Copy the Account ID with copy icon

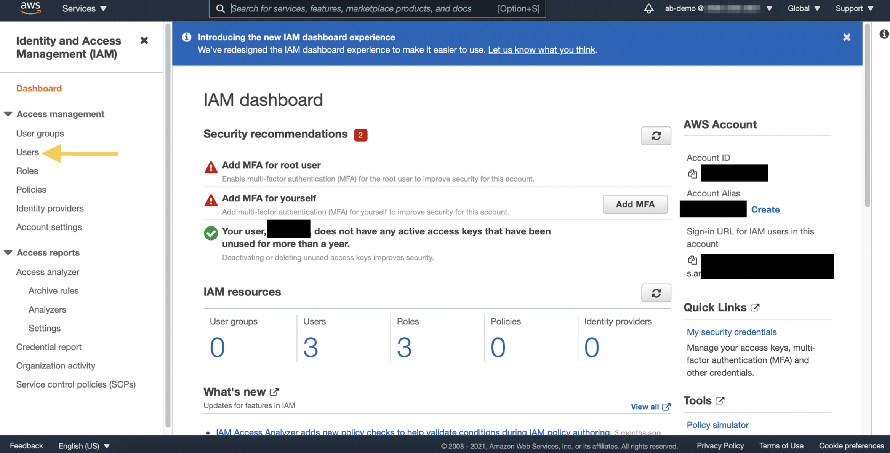692,174
